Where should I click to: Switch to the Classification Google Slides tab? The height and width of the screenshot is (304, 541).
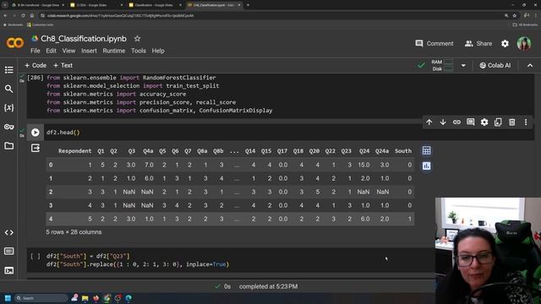click(x=155, y=5)
